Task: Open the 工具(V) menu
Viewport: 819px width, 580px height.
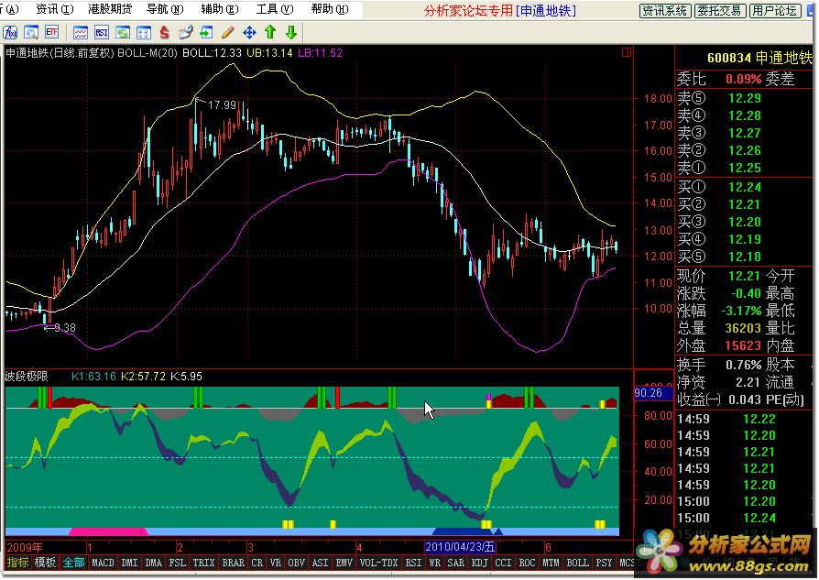Action: pos(275,9)
